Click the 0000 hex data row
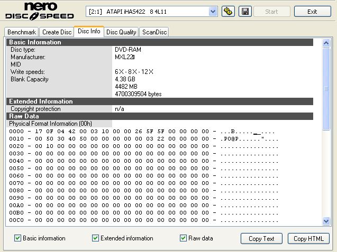The width and height of the screenshot is (337, 252). [x=142, y=132]
